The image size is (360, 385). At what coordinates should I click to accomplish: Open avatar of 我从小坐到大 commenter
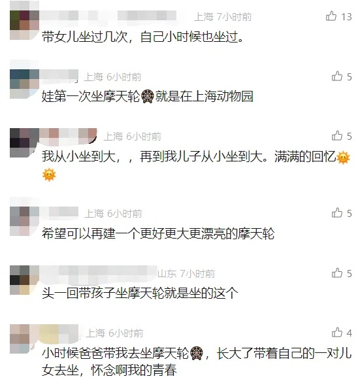[25, 143]
